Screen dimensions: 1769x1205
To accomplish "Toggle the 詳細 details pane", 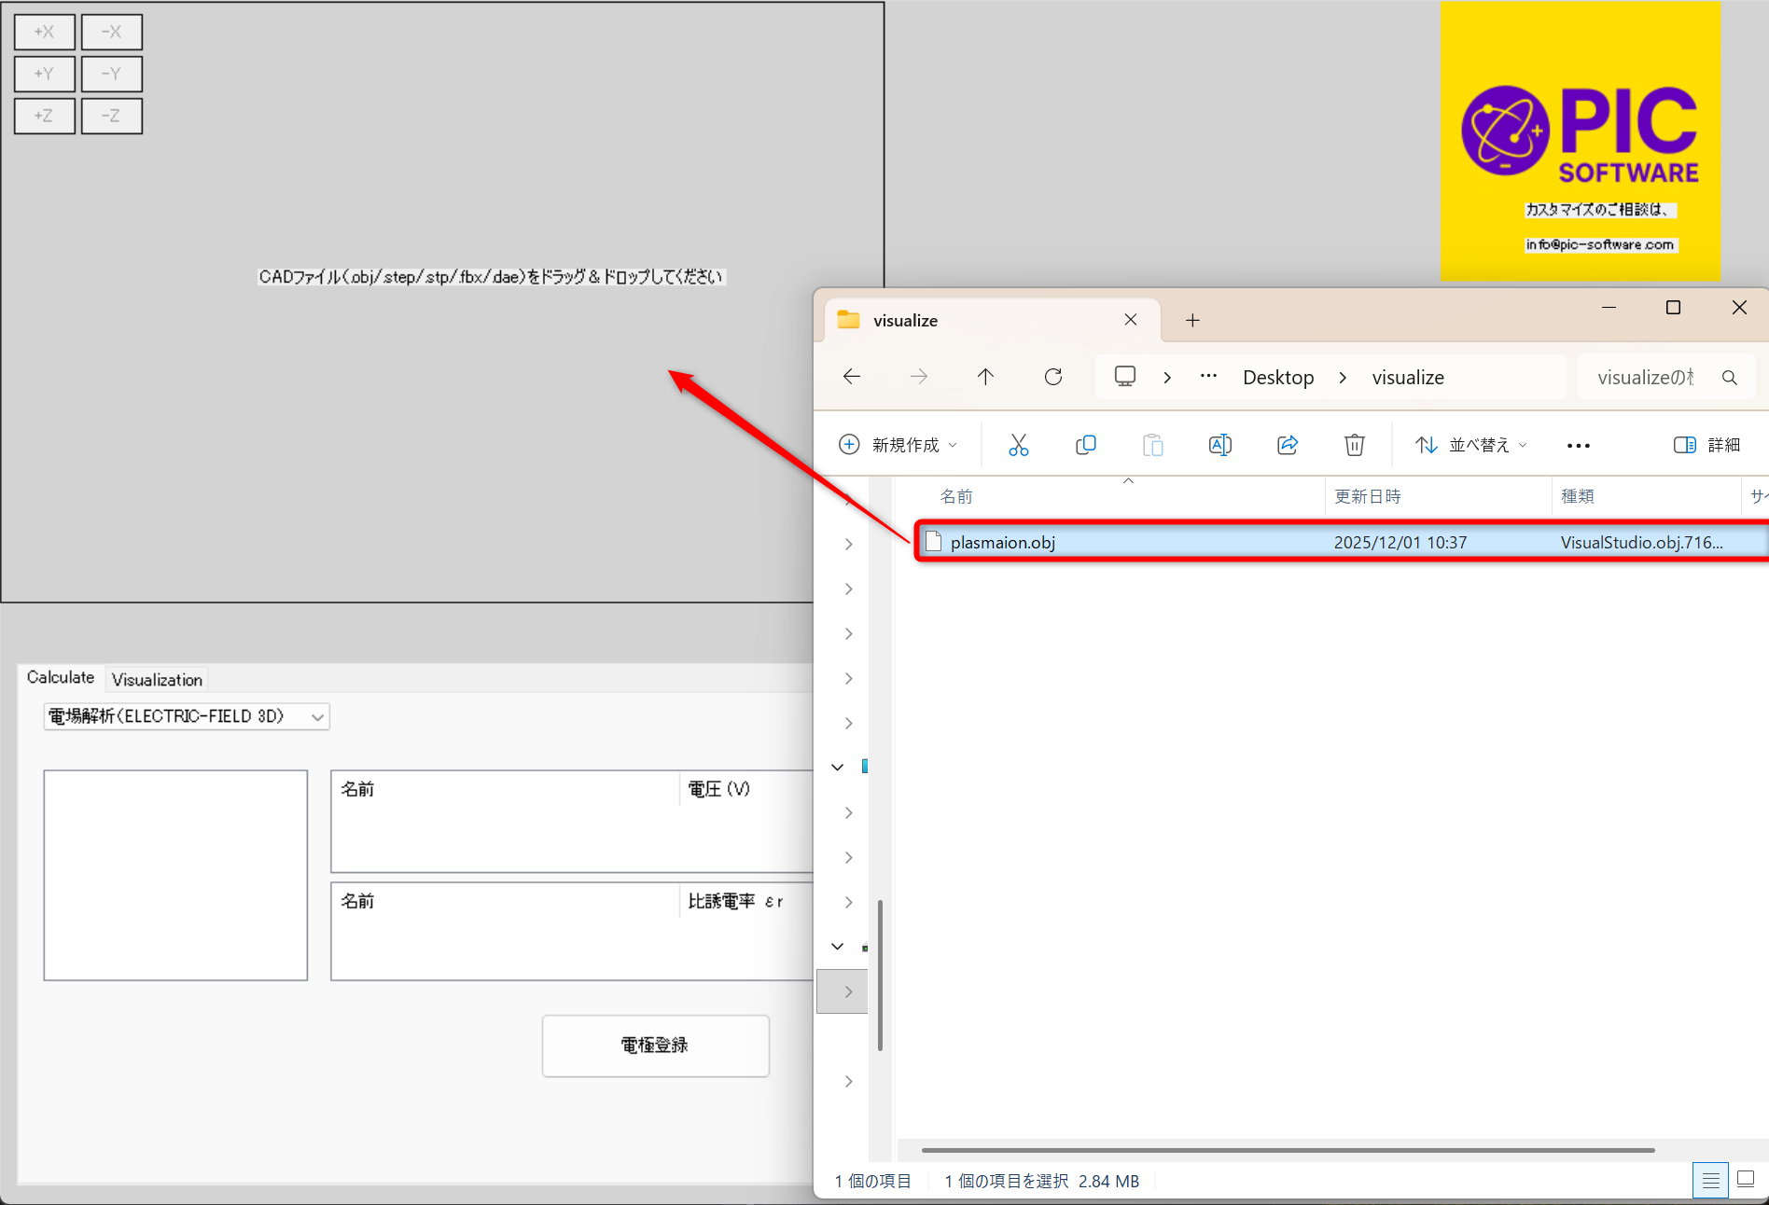I will click(1706, 446).
